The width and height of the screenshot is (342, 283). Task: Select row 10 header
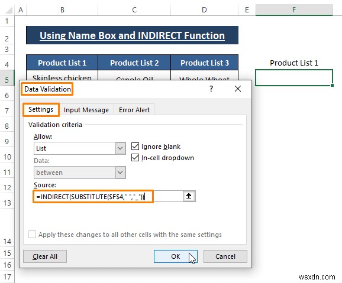pos(7,157)
